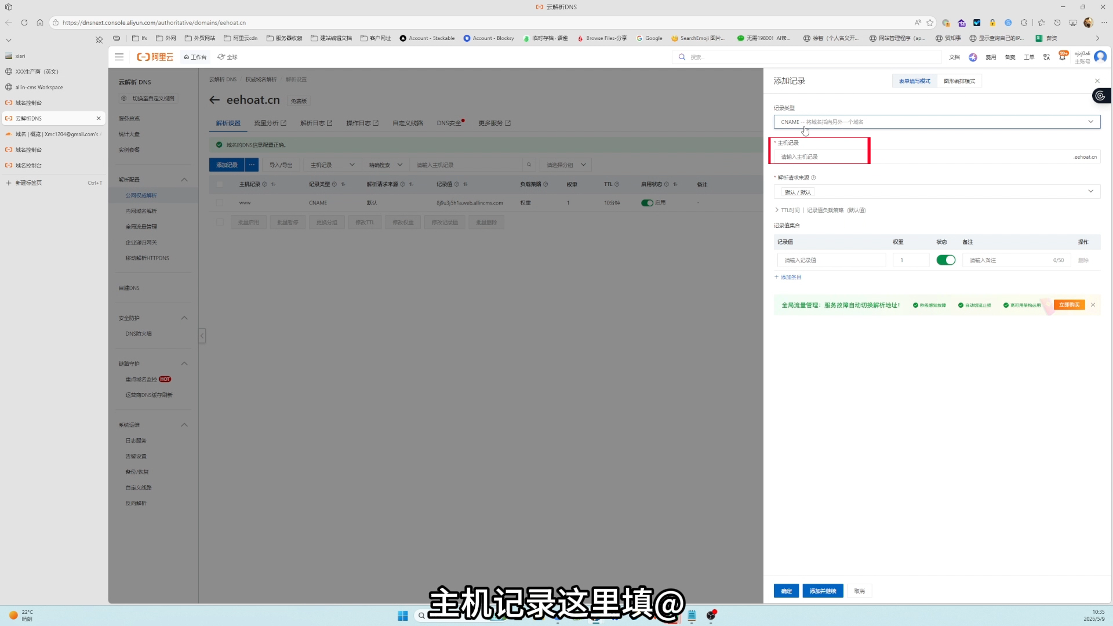The width and height of the screenshot is (1113, 626).
Task: Click the language switch icon
Action: click(1046, 57)
